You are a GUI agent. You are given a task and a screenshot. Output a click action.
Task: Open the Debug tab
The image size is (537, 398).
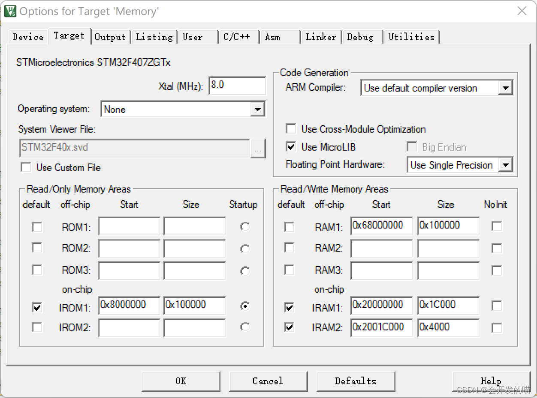[362, 37]
